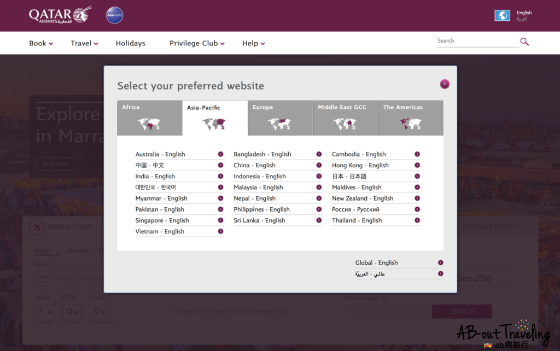The width and height of the screenshot is (560, 351).
Task: Click the arrow next to Australia - English
Action: click(221, 154)
